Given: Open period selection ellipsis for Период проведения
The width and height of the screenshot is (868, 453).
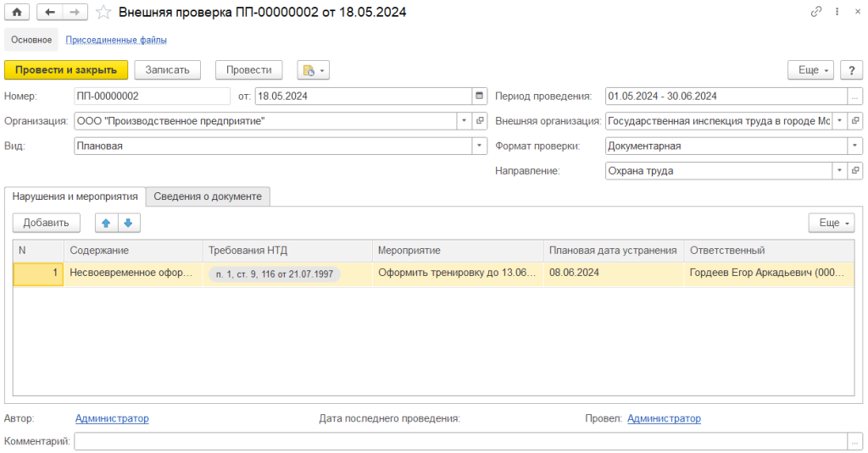Looking at the screenshot, I should point(854,96).
